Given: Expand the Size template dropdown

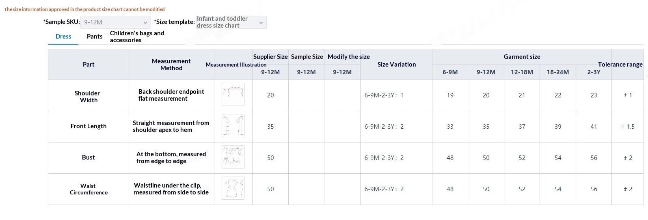Looking at the screenshot, I should click(231, 22).
